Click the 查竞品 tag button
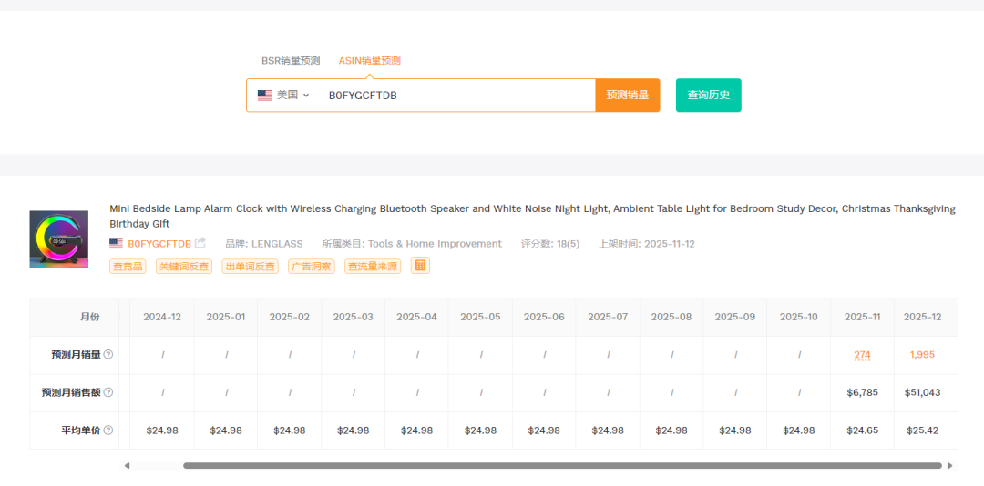This screenshot has height=486, width=984. [x=128, y=267]
